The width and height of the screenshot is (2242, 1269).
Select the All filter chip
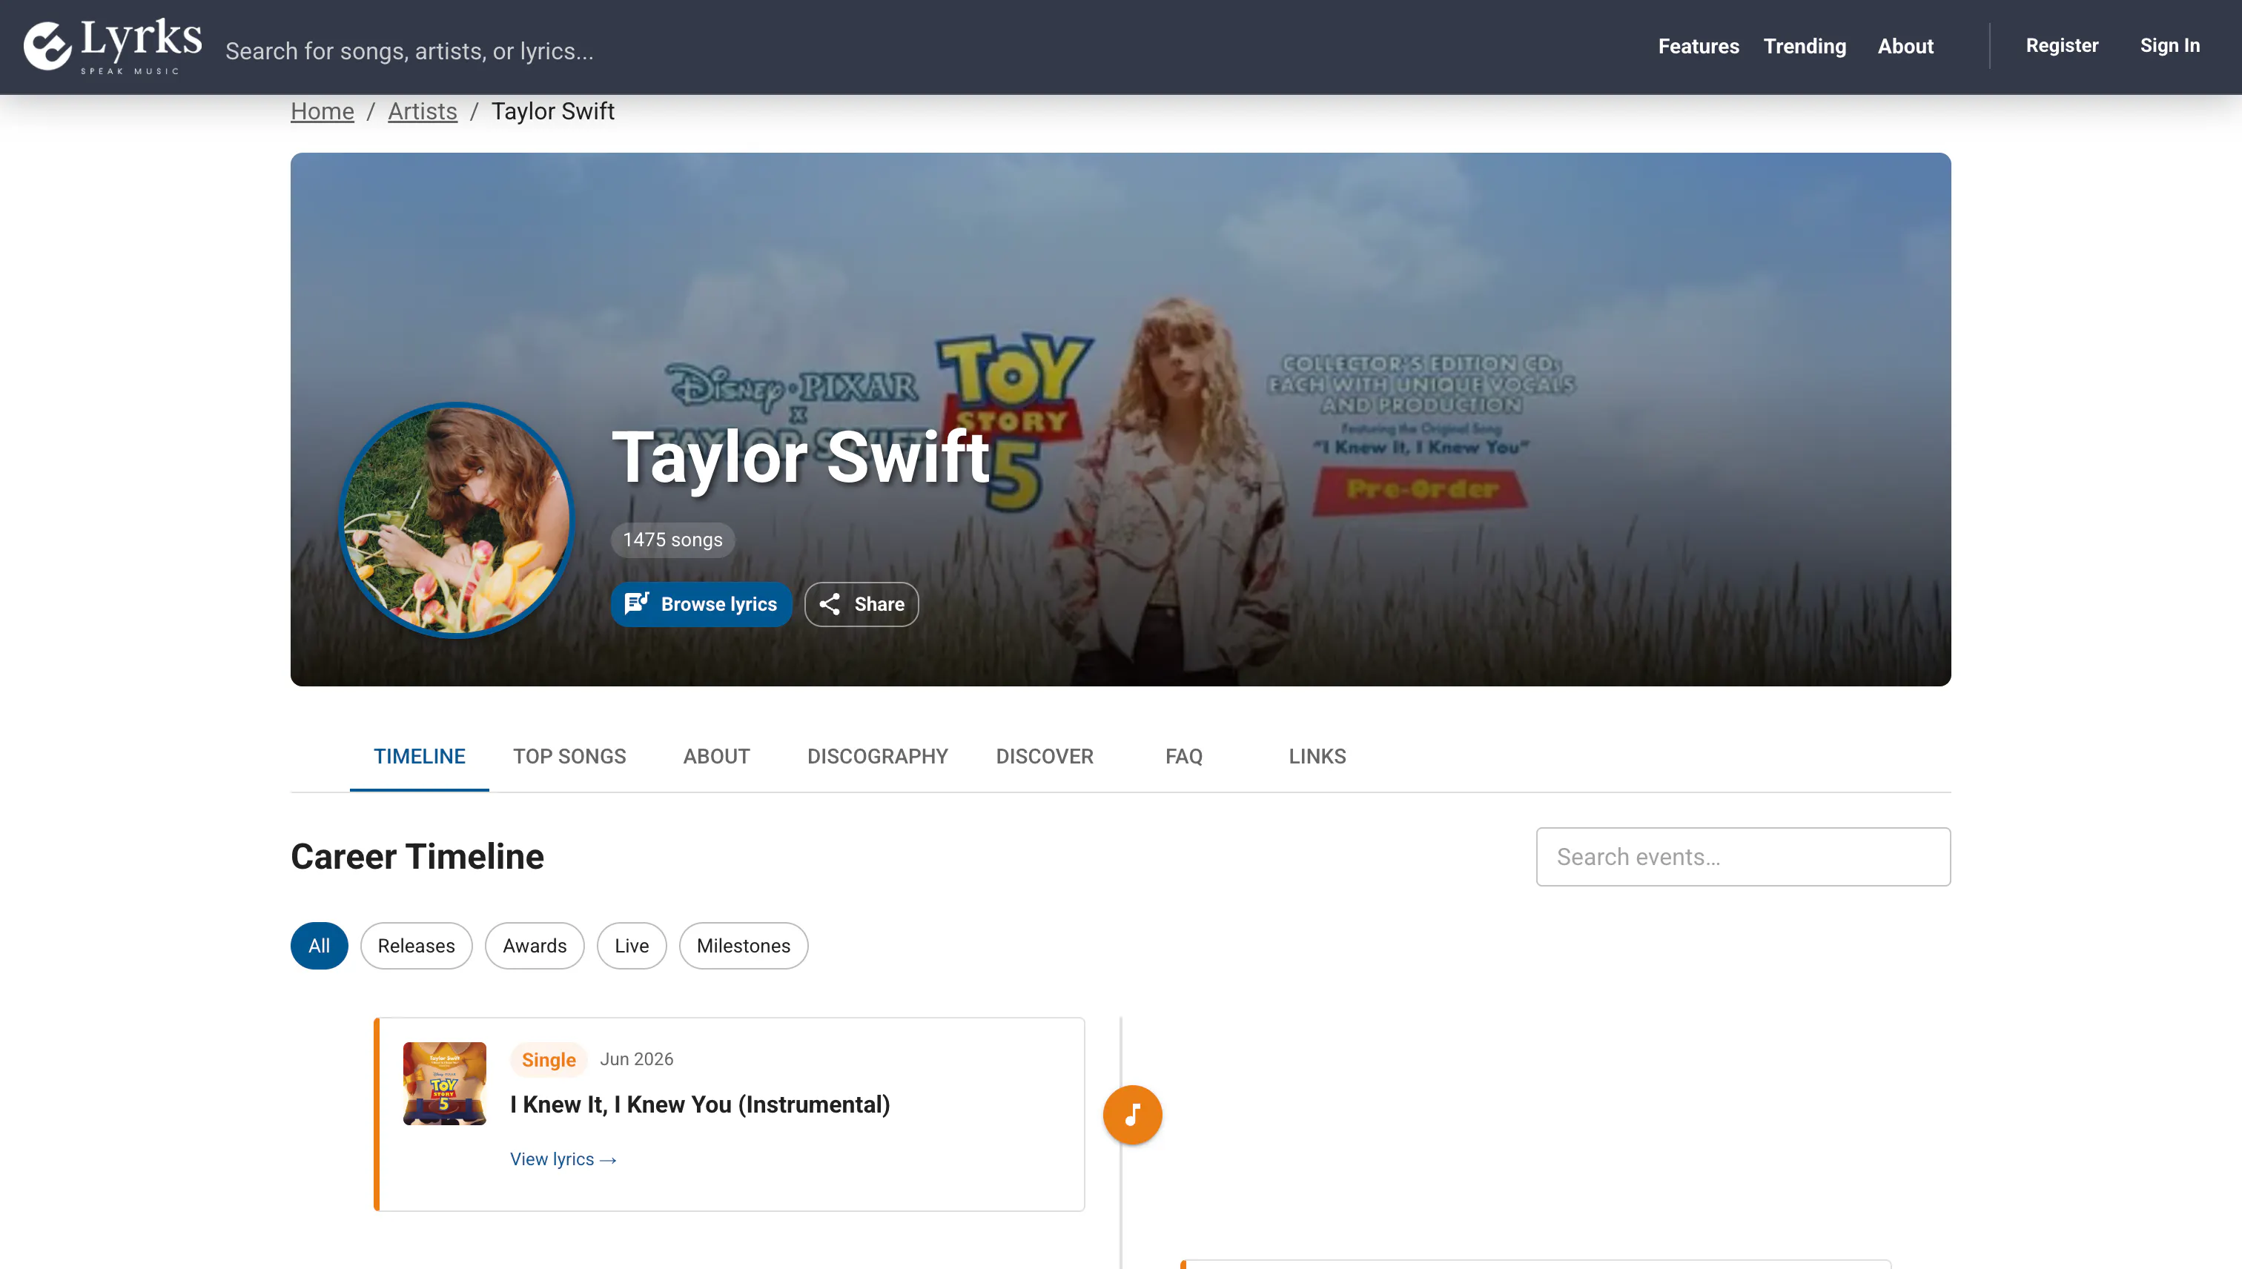pyautogui.click(x=319, y=945)
